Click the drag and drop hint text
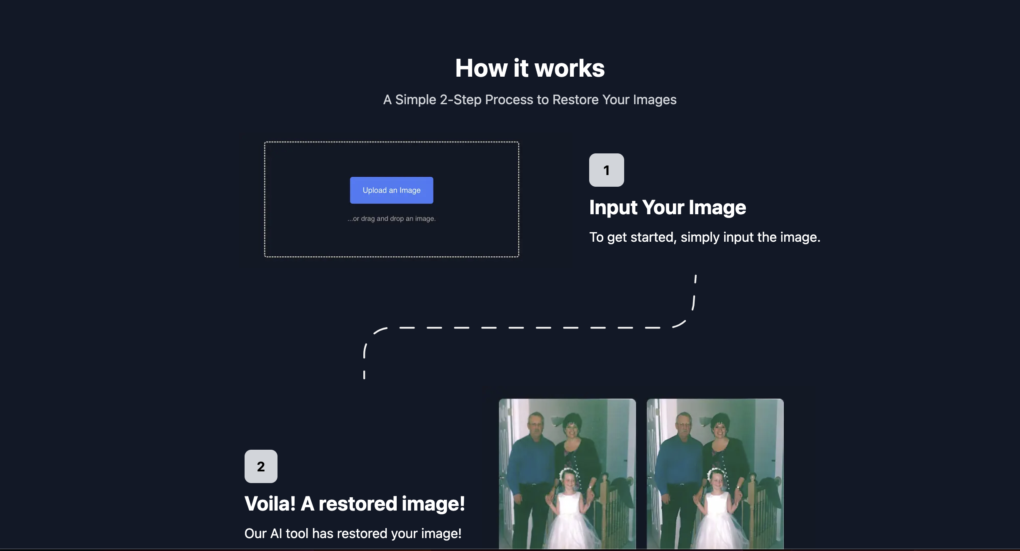Image resolution: width=1020 pixels, height=551 pixels. pos(391,219)
